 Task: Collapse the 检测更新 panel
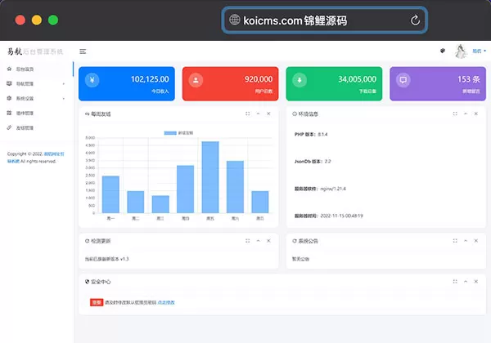coord(258,241)
